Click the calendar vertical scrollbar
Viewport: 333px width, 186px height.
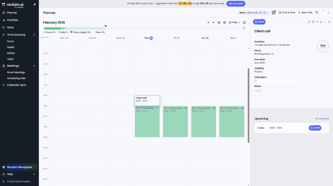[248, 106]
